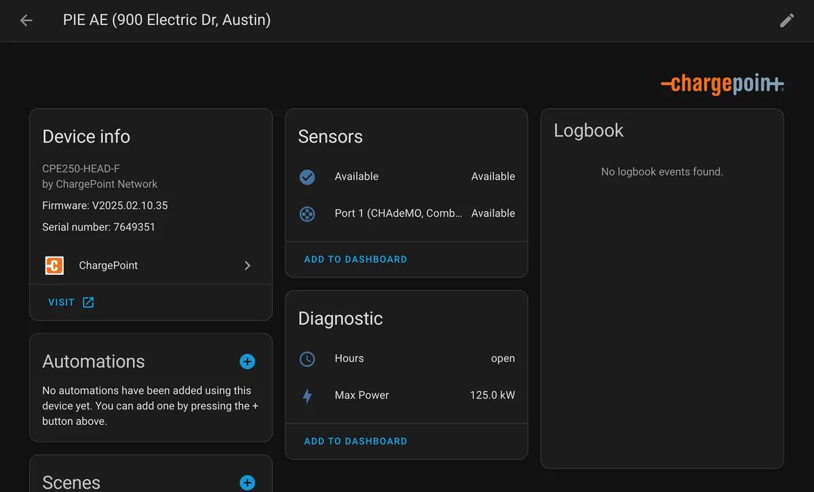Open the Port 1 (CHAdeMO, Comb… sensor

click(406, 213)
